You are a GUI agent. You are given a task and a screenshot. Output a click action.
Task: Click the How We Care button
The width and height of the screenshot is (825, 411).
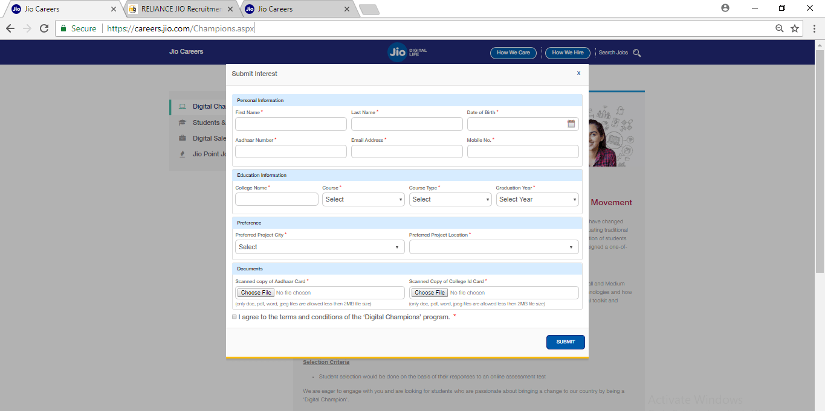[x=513, y=53]
